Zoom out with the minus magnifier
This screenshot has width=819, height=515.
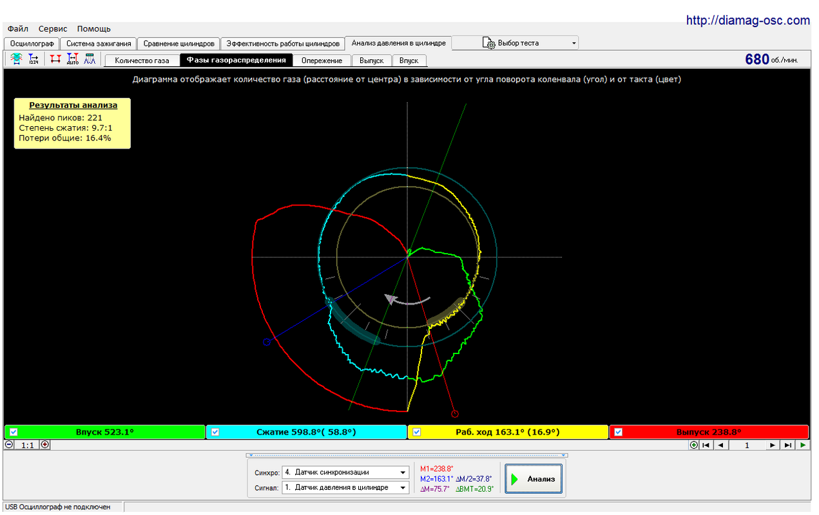point(9,444)
